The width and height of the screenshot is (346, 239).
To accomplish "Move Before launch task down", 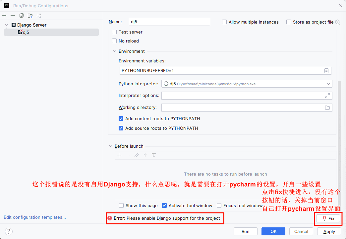I will 153,155.
